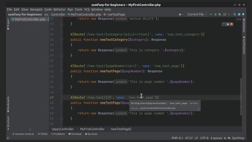Click the error count indicator in editor corner

(239, 19)
